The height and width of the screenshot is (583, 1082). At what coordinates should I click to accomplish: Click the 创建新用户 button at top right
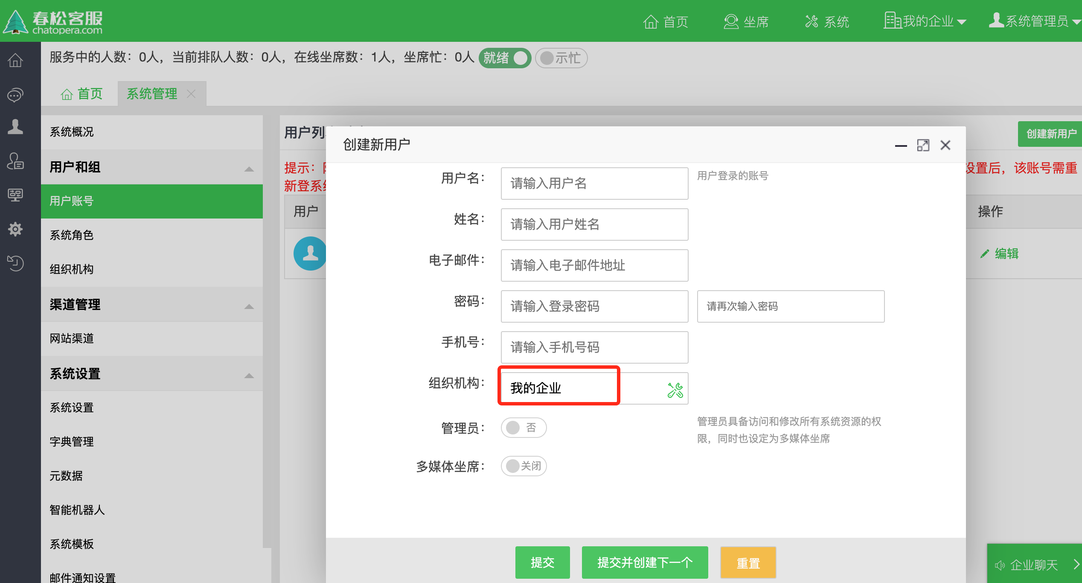coord(1050,134)
